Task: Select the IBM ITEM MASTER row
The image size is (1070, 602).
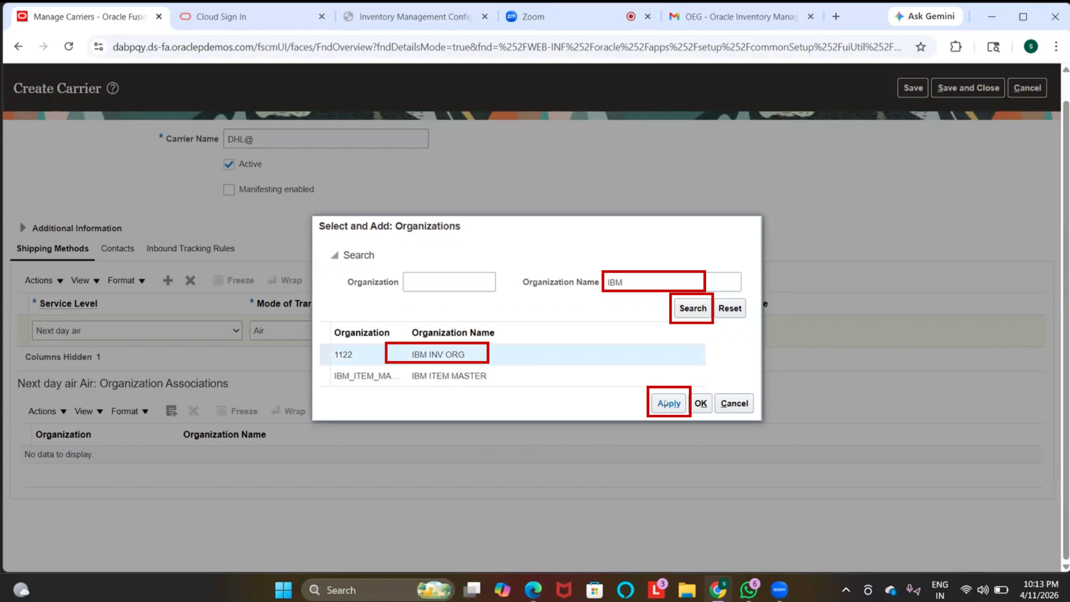Action: (x=512, y=376)
